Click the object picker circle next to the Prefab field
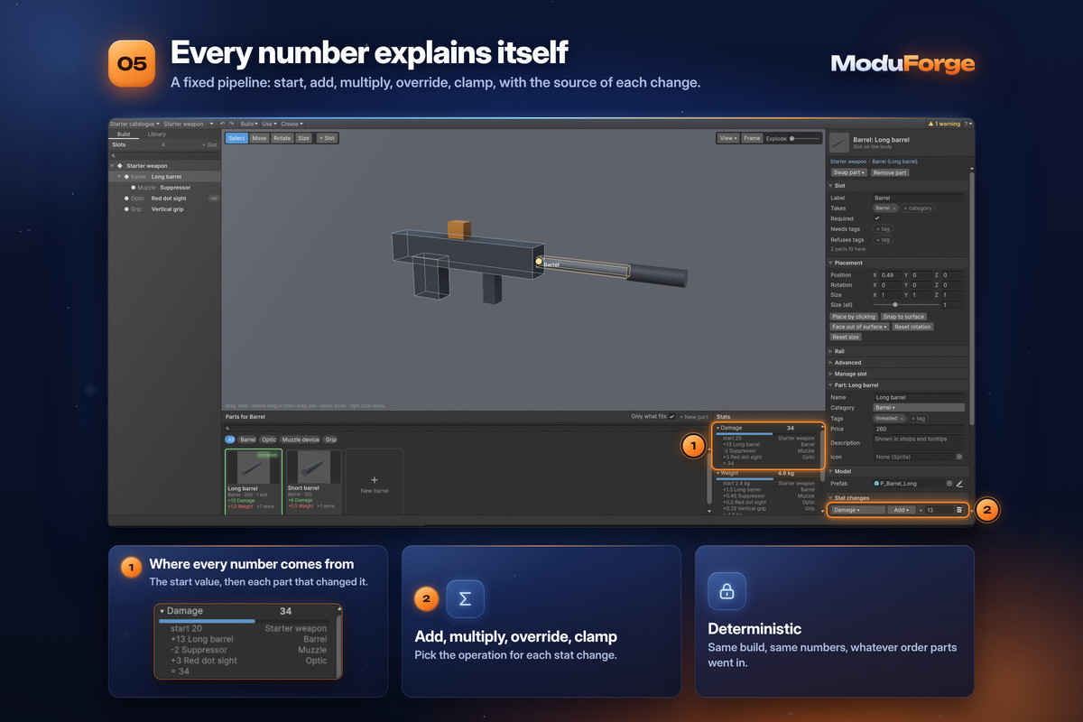Screen dimensions: 1083x722 (x=949, y=484)
